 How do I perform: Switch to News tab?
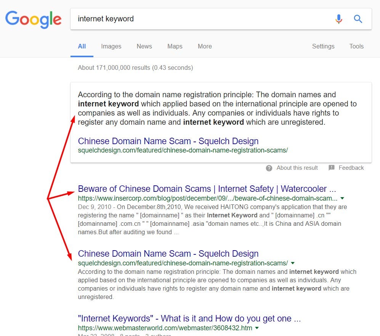144,46
